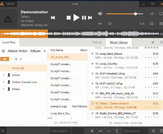This screenshot has width=163, height=134.
Task: Select track 17. NRJ_(FR)_Hit_music_only_63 title
Action: (114, 94)
